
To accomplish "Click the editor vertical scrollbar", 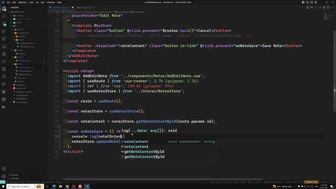I will tap(335, 71).
